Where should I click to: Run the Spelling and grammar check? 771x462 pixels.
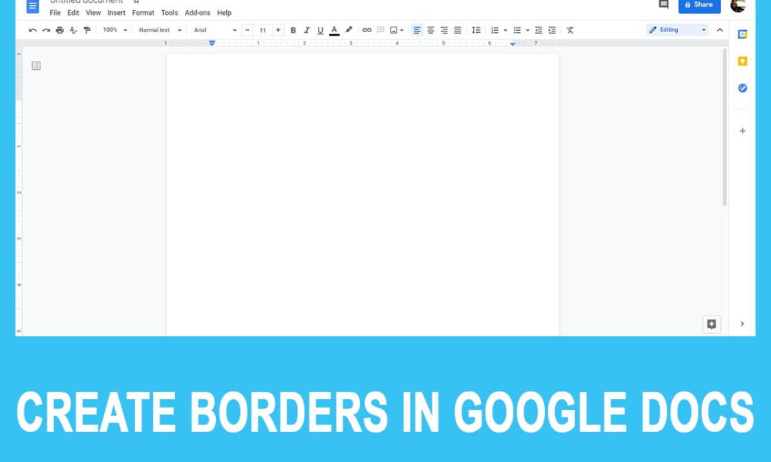click(x=73, y=29)
